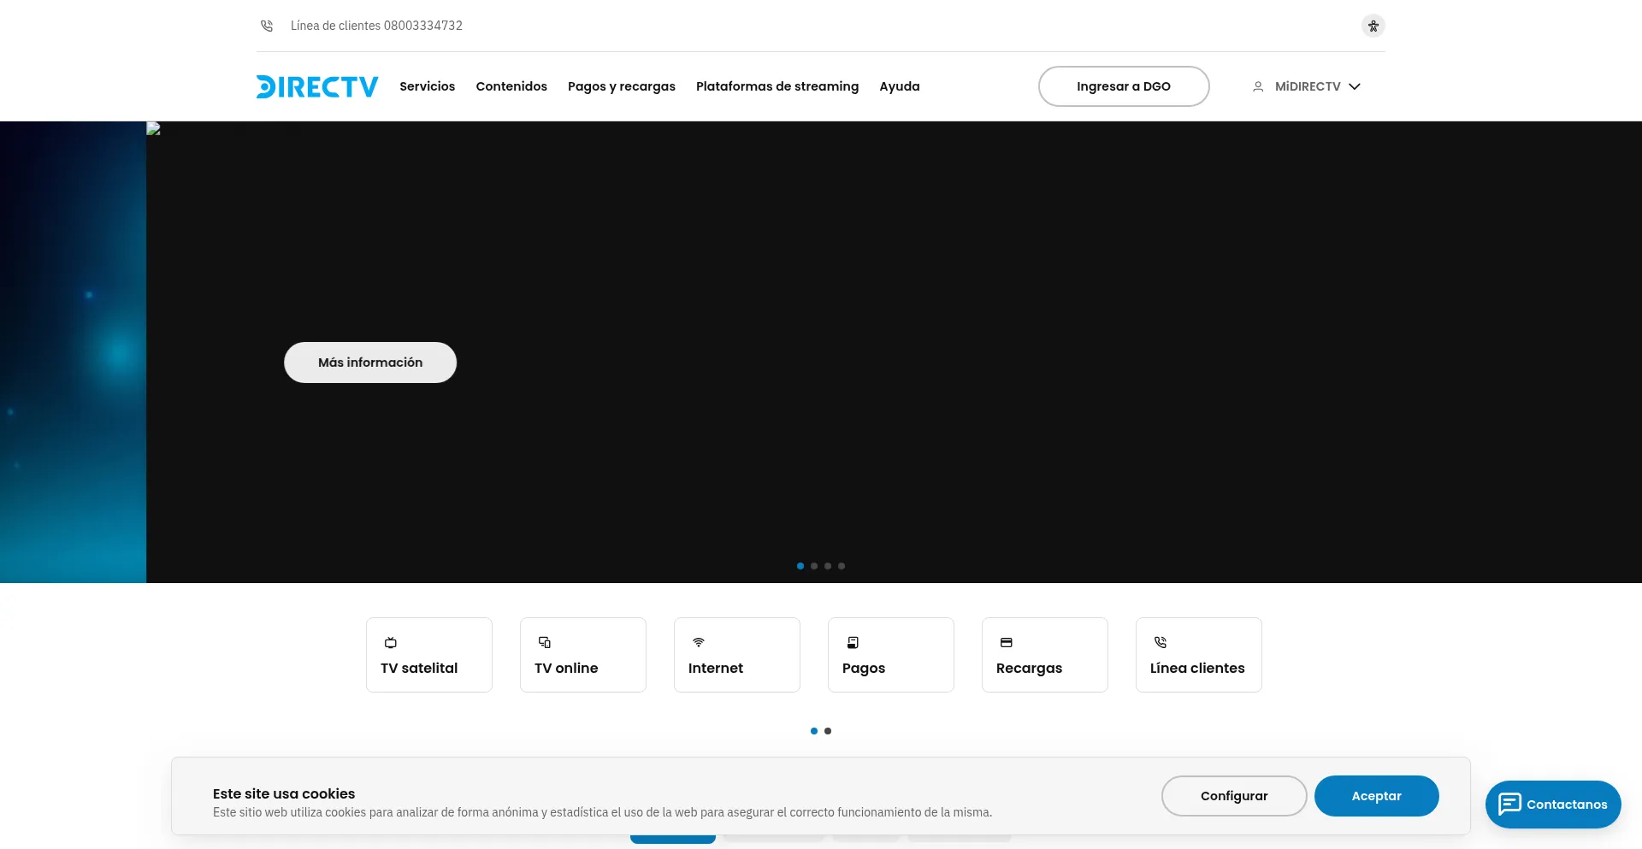Select the second hero carousel dot
The width and height of the screenshot is (1642, 849).
point(814,566)
